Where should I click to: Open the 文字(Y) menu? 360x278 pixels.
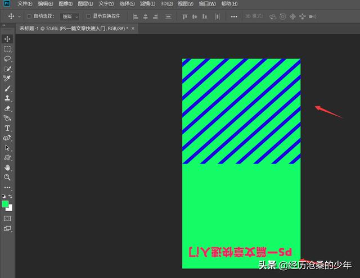click(x=106, y=4)
